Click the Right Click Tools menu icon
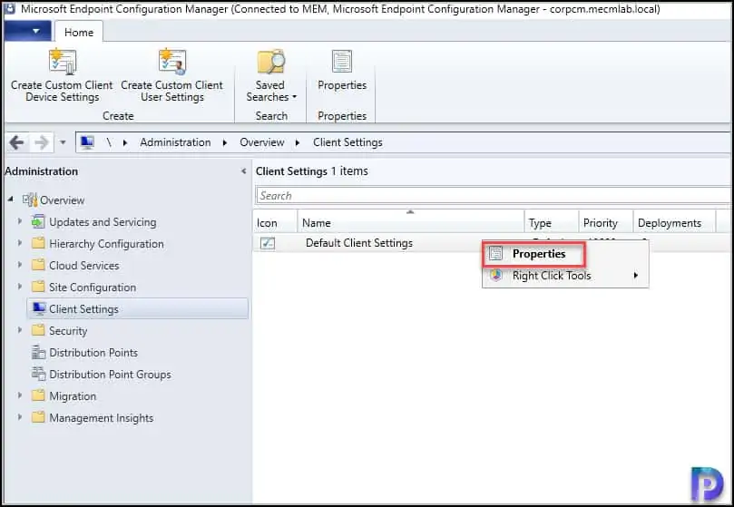The width and height of the screenshot is (734, 507). pyautogui.click(x=495, y=276)
